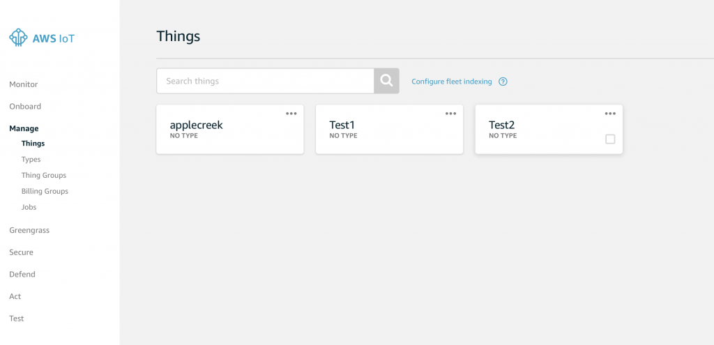Viewport: 714px width, 345px height.
Task: Click the search magnifier button
Action: (x=386, y=81)
